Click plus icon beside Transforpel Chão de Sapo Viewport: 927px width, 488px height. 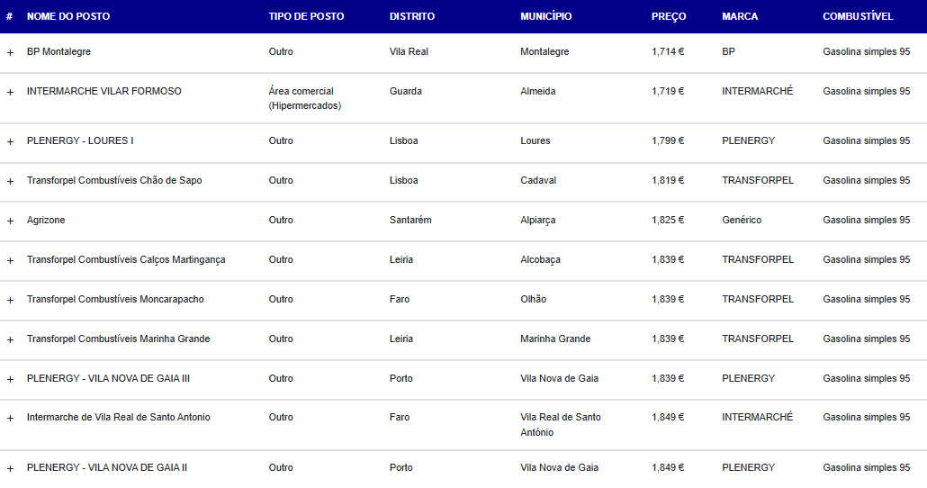click(10, 182)
